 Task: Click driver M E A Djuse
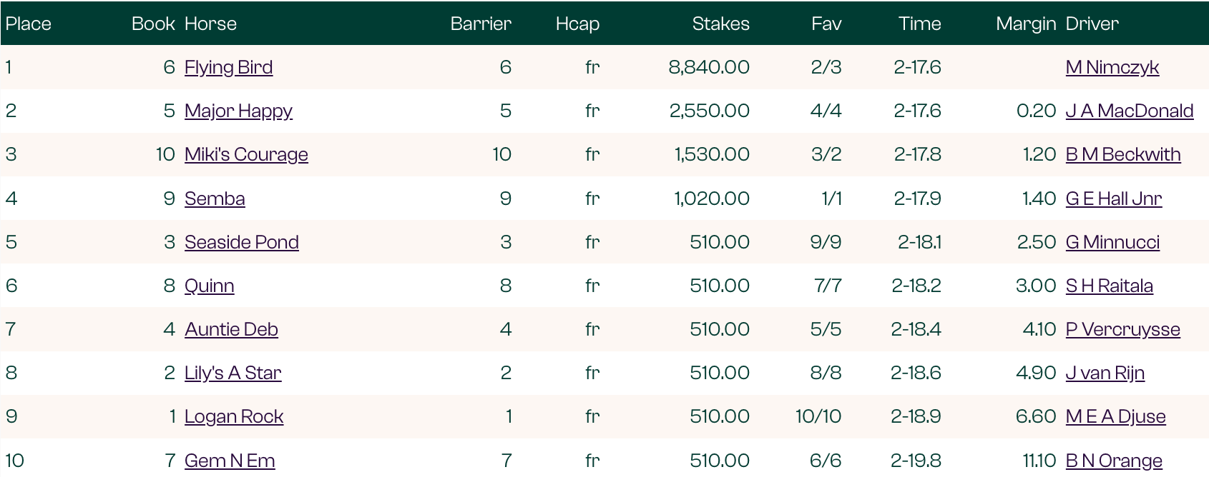(x=1115, y=416)
